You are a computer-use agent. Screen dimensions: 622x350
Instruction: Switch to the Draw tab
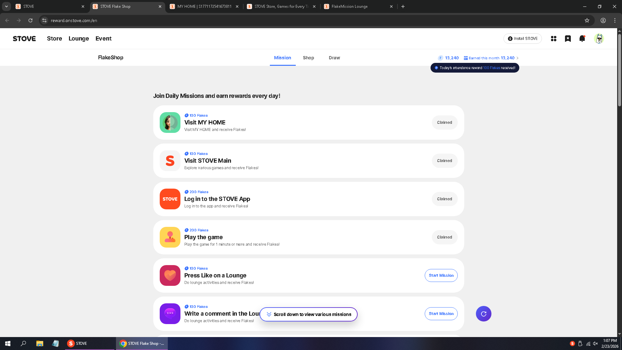pyautogui.click(x=334, y=58)
